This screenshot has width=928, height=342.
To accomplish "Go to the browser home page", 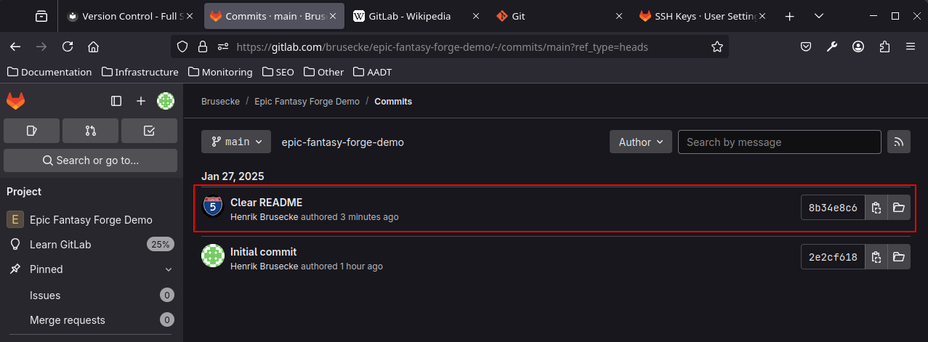I will 93,46.
